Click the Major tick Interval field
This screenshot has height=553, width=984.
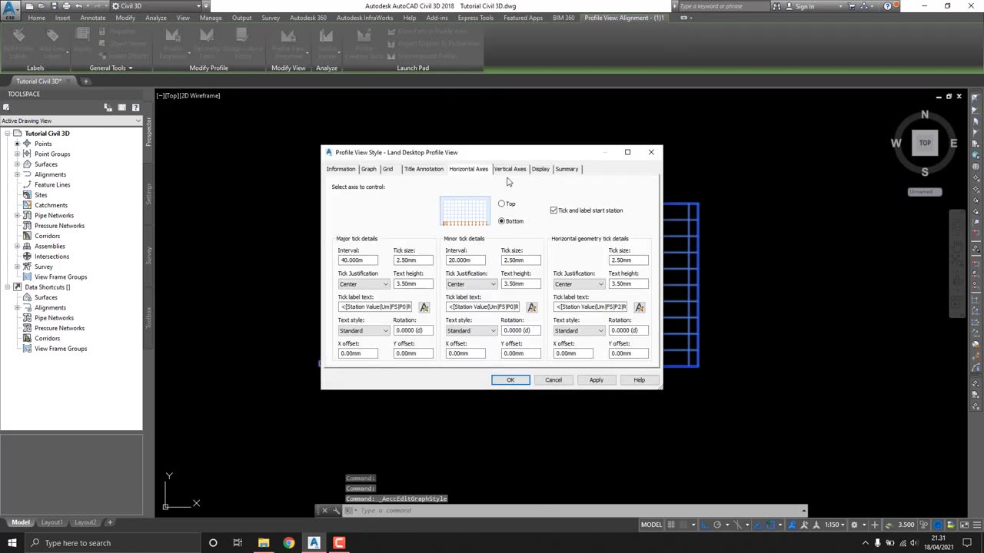357,260
